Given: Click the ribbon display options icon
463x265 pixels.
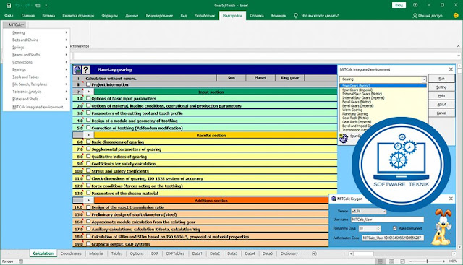Looking at the screenshot, I should click(x=415, y=5).
